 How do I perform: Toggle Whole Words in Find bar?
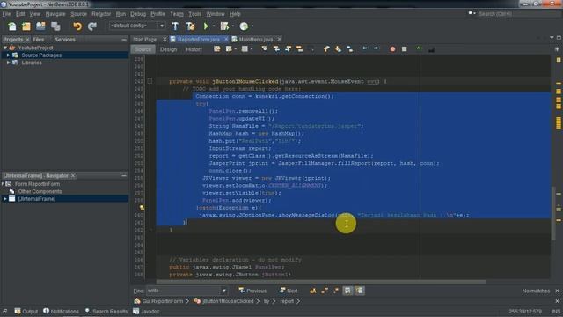pos(325,291)
